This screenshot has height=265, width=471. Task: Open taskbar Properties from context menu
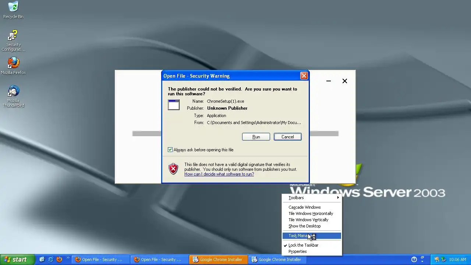[312, 251]
